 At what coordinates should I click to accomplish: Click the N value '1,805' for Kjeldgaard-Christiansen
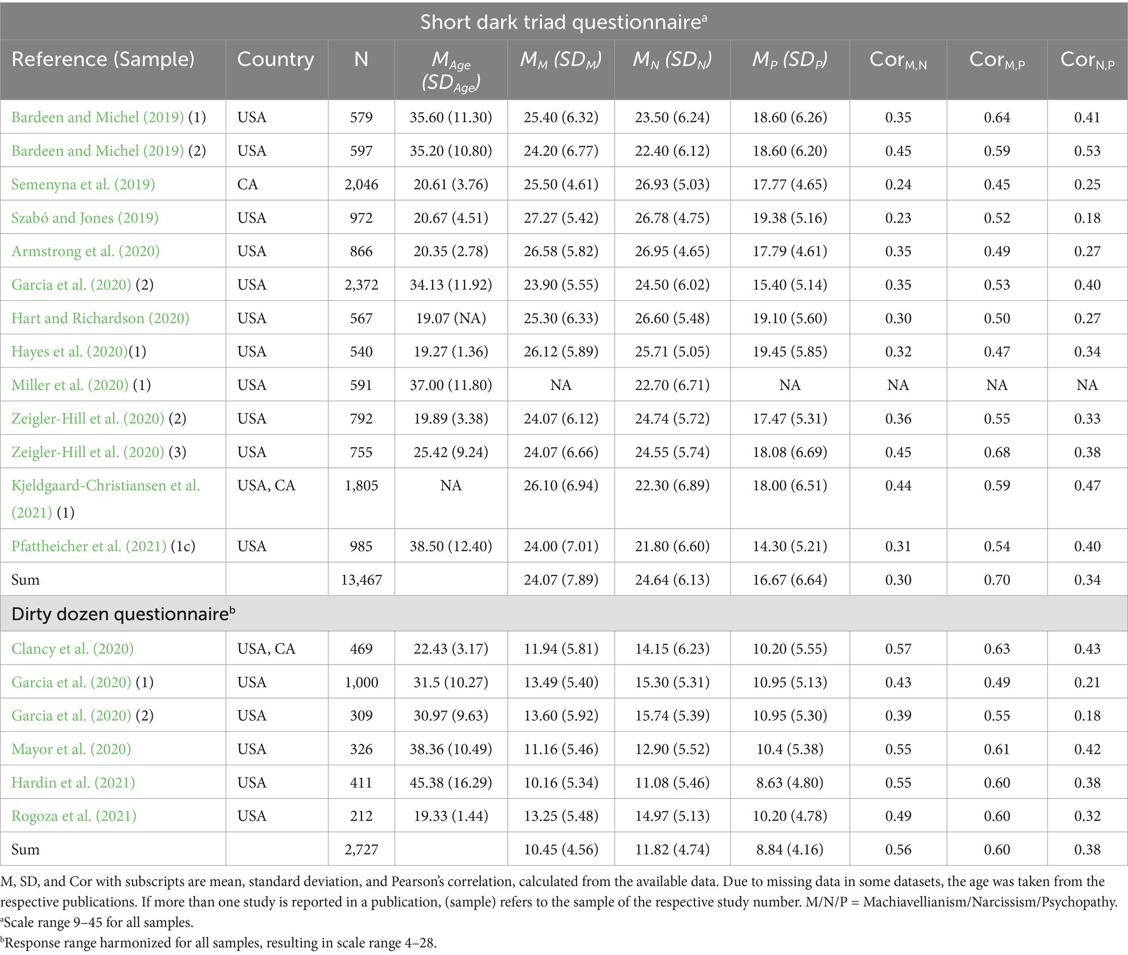[x=362, y=485]
